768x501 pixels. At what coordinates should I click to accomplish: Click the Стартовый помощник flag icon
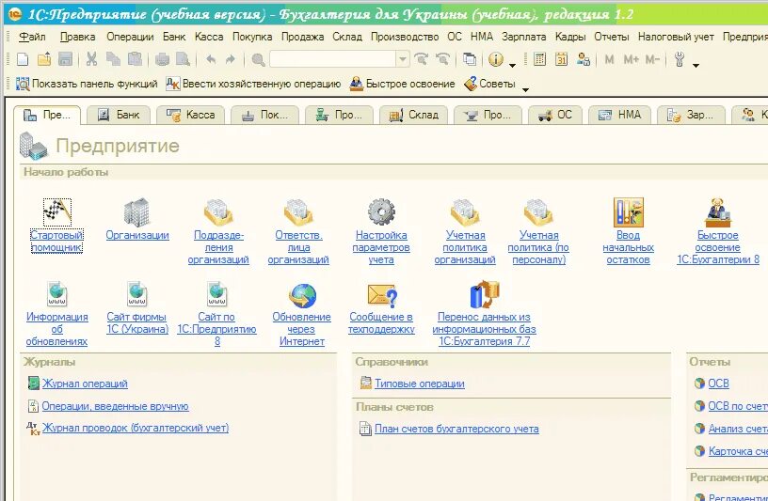pos(56,211)
